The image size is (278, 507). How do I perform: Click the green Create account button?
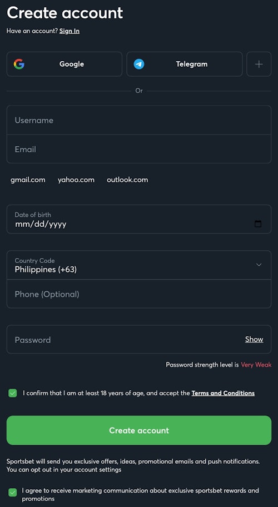139,430
